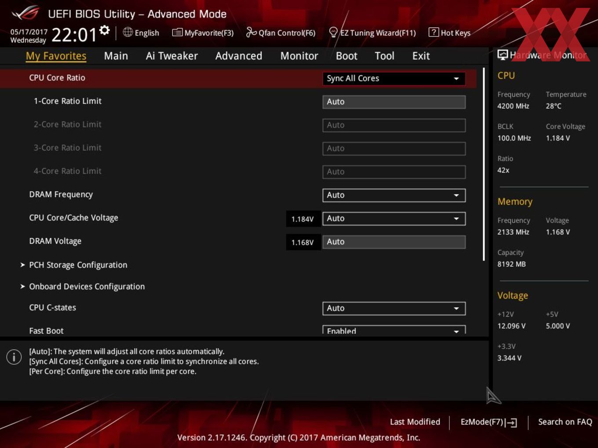Click the EZ Tuning Wizard bulb icon
Image resolution: width=598 pixels, height=448 pixels.
coord(333,32)
